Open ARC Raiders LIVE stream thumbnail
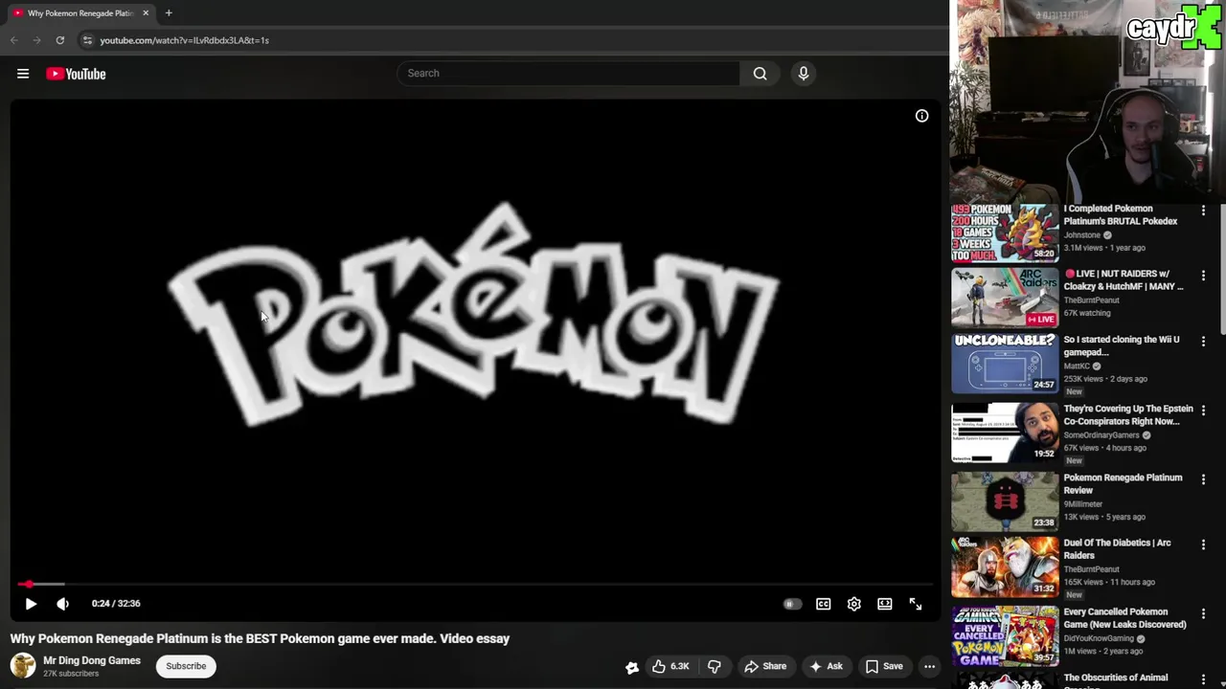The width and height of the screenshot is (1226, 689). (1005, 298)
